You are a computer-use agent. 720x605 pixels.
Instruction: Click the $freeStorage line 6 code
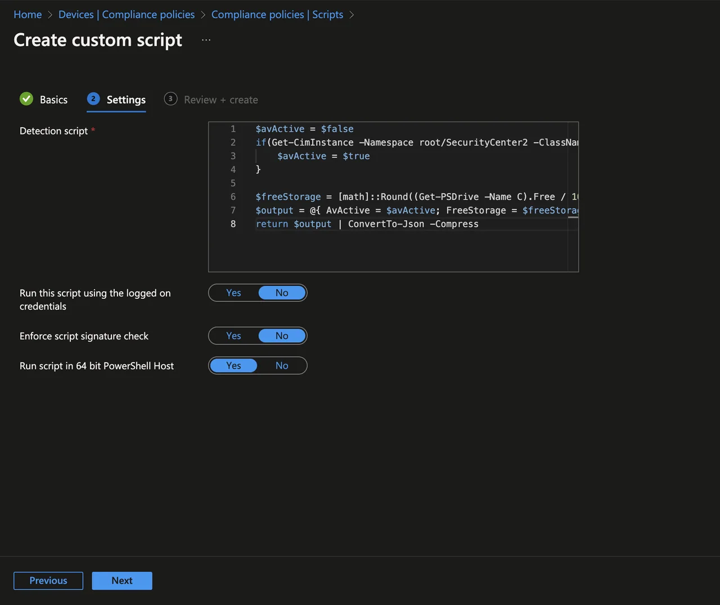[417, 196]
